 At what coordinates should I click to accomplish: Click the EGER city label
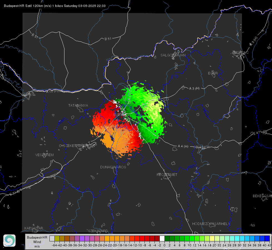213,73
